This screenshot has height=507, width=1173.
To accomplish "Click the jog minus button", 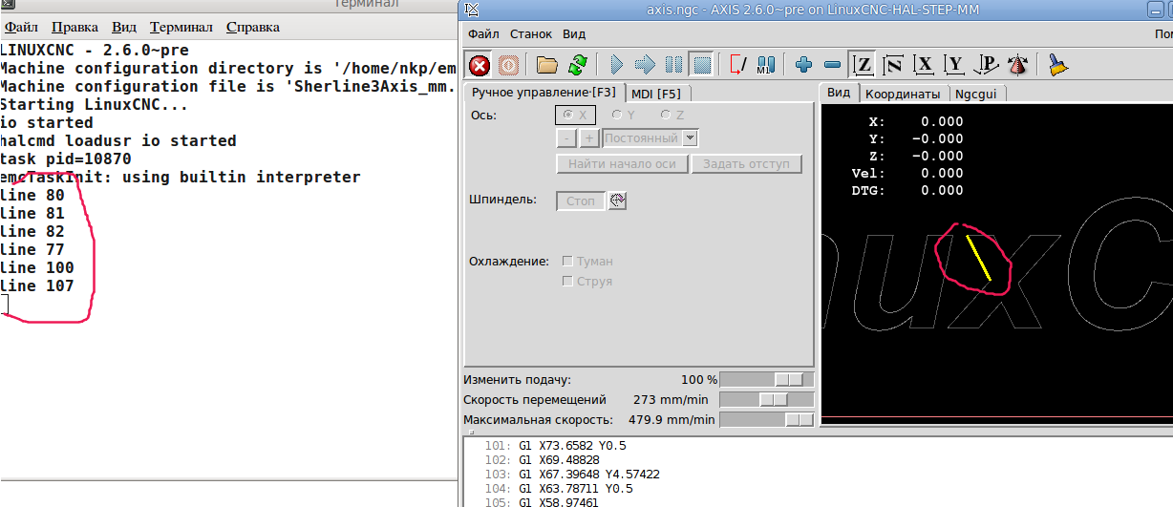I will point(566,138).
